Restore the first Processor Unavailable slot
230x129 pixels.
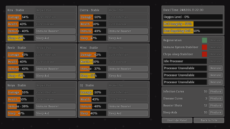(x=216, y=68)
